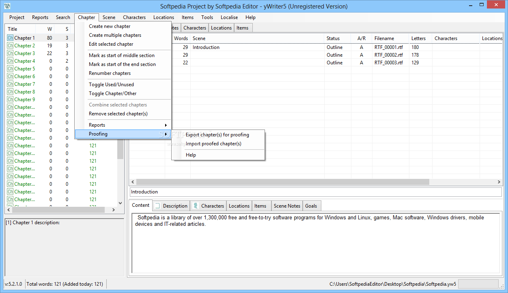Image resolution: width=508 pixels, height=293 pixels.
Task: Switch to the upper Characters tab
Action: (194, 28)
